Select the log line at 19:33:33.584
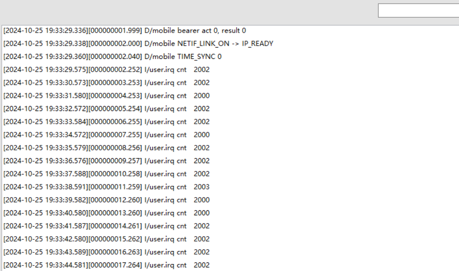459x271 pixels. 107,121
